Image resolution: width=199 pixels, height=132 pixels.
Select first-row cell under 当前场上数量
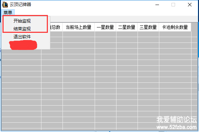coord(79,34)
